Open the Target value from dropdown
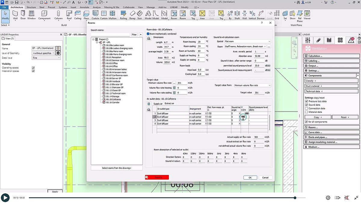Image resolution: width=361 pixels, height=203 pixels. [252, 85]
